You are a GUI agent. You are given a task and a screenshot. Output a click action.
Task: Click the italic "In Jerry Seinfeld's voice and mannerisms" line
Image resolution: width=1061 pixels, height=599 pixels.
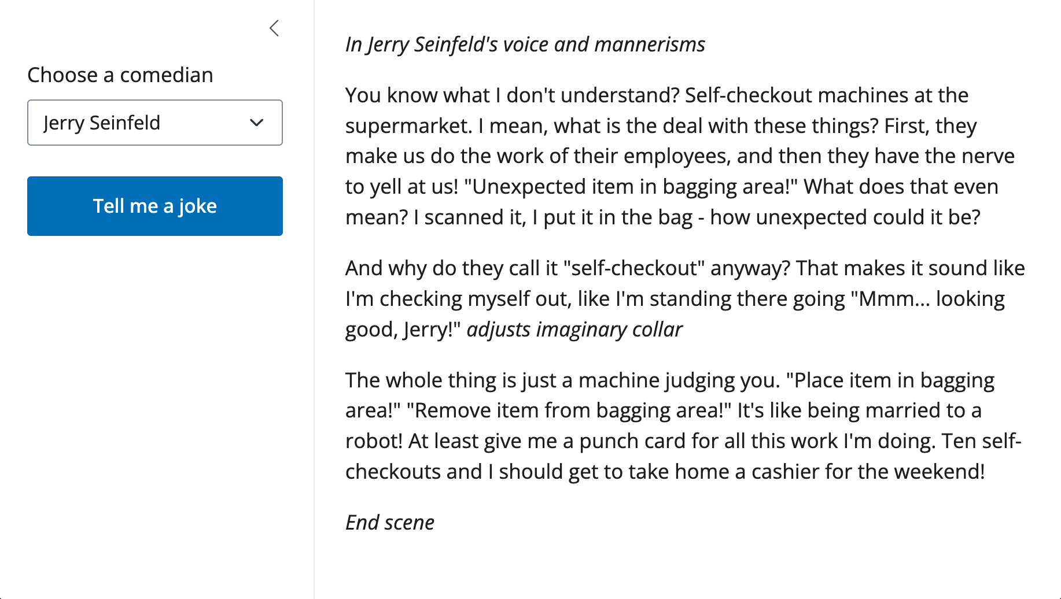coord(525,45)
